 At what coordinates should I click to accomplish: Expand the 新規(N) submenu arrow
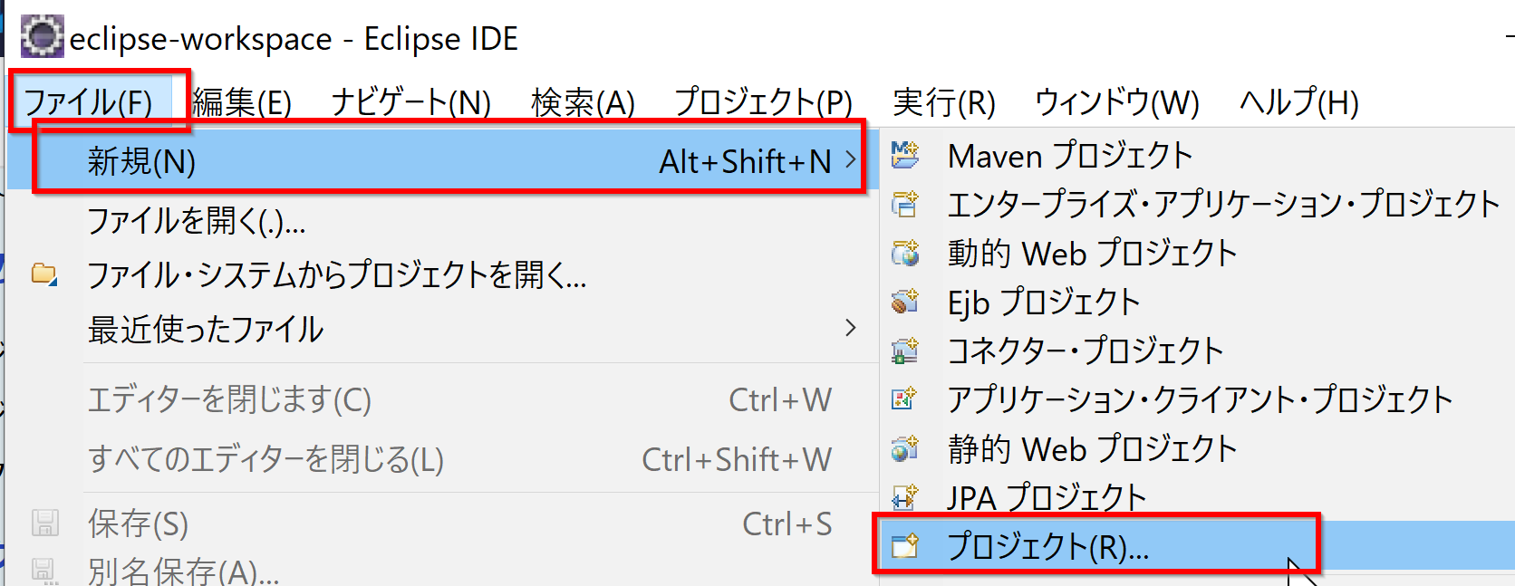pyautogui.click(x=850, y=160)
